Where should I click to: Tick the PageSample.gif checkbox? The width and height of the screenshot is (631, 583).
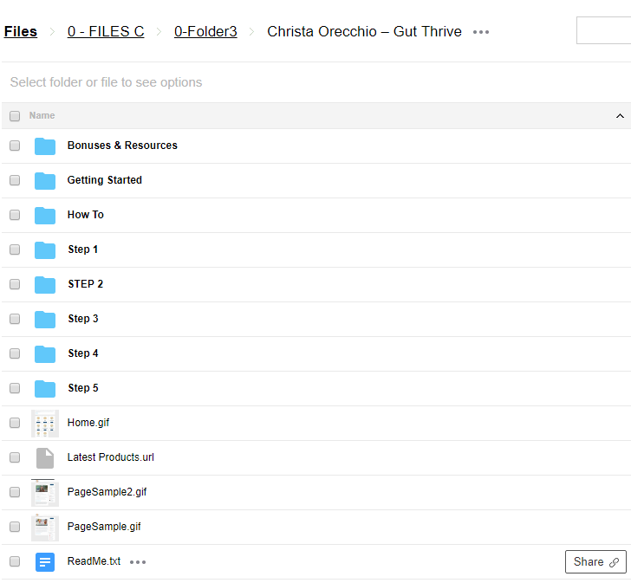coord(15,527)
